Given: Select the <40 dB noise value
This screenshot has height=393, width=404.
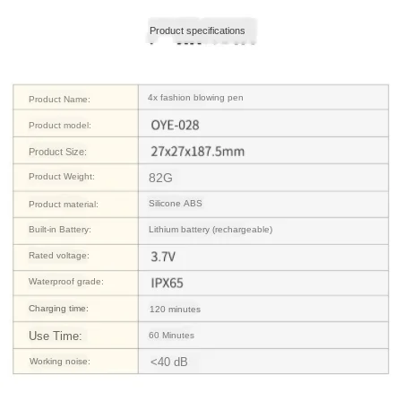Looking at the screenshot, I should 169,362.
